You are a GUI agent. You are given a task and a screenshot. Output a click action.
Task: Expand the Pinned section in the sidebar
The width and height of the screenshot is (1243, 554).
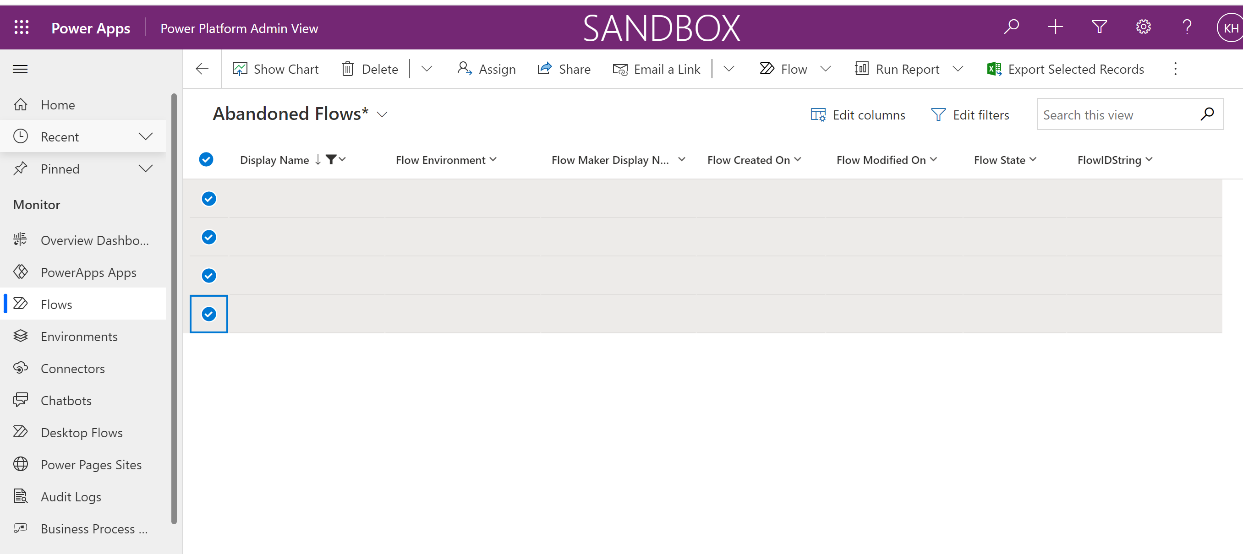pos(146,169)
